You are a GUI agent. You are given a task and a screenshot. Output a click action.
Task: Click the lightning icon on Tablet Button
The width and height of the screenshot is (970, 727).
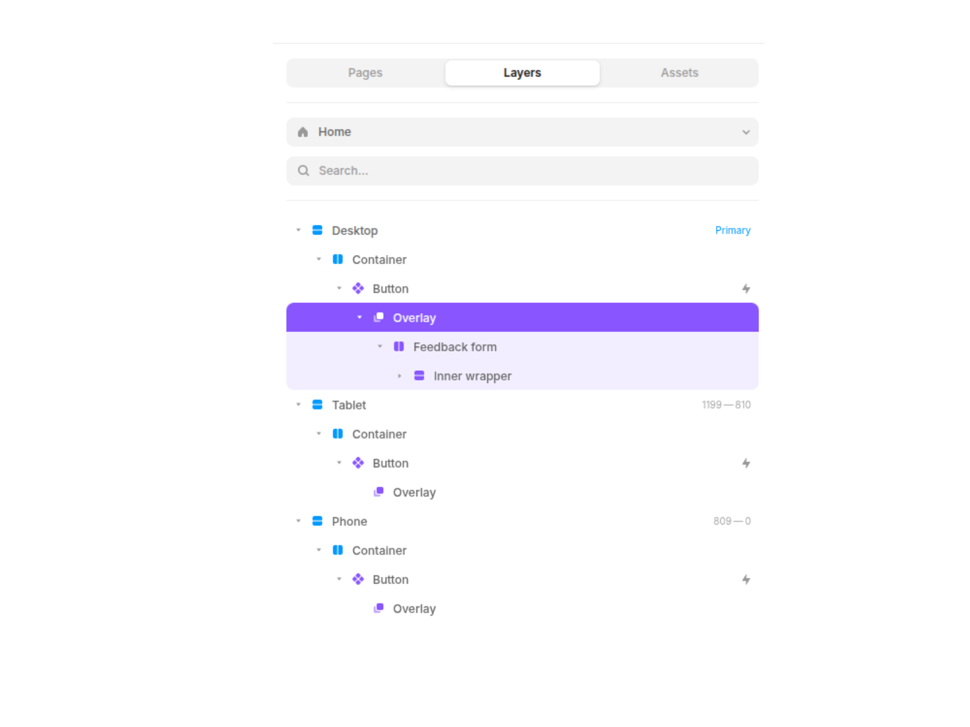pyautogui.click(x=746, y=463)
